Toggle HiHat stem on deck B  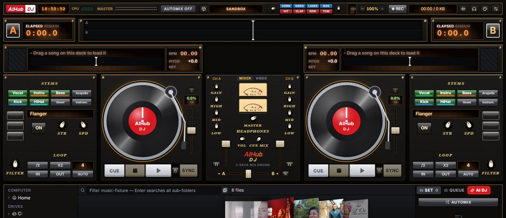click(446, 102)
